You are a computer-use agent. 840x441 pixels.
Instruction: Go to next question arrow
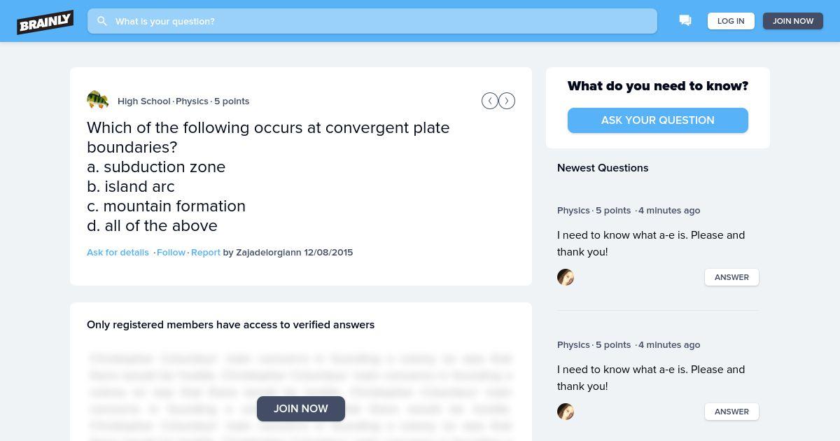[507, 101]
